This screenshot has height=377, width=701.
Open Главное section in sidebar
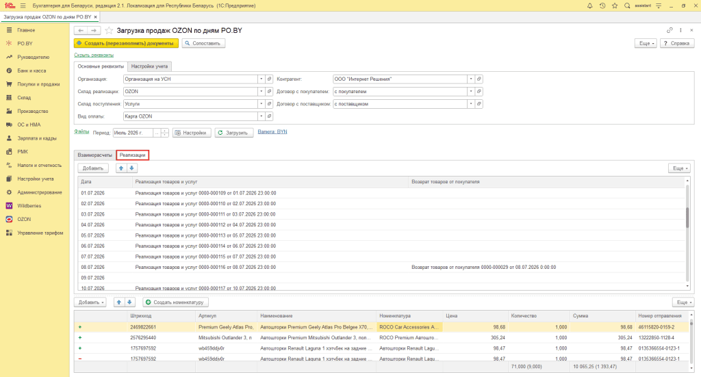(26, 30)
